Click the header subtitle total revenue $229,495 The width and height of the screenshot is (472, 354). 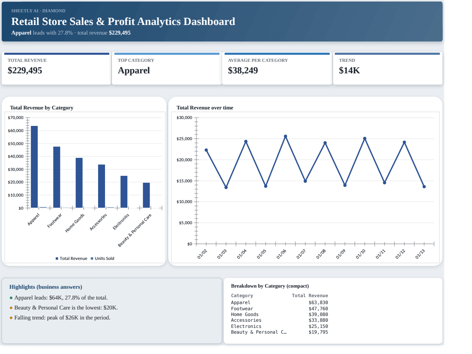tap(104, 33)
